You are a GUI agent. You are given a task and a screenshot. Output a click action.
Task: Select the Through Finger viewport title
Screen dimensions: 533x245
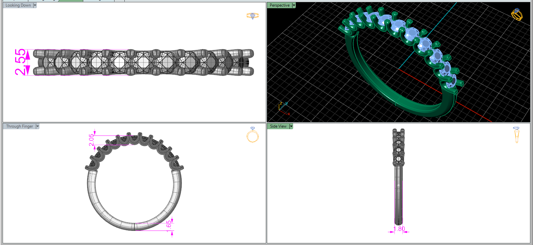point(20,126)
